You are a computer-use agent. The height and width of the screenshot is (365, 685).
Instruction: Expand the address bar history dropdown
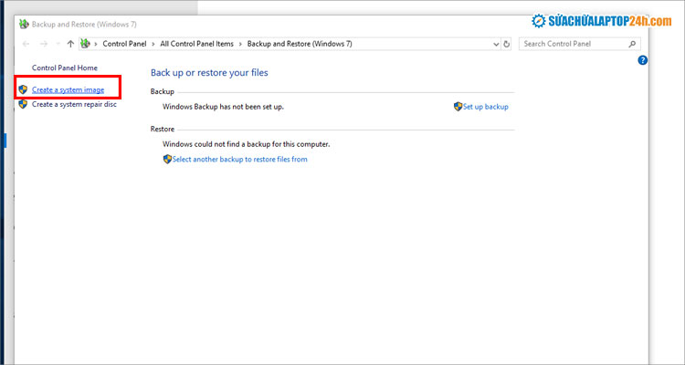(x=495, y=44)
